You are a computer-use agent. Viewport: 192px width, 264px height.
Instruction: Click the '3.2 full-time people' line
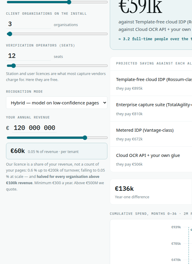[155, 39]
